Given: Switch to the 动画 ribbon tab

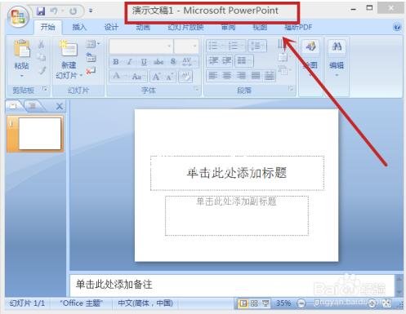Looking at the screenshot, I should click(x=143, y=27).
